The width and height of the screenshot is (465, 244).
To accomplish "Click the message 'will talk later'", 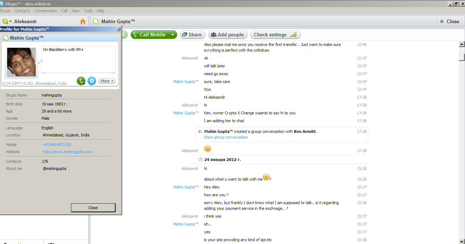I will click(215, 66).
